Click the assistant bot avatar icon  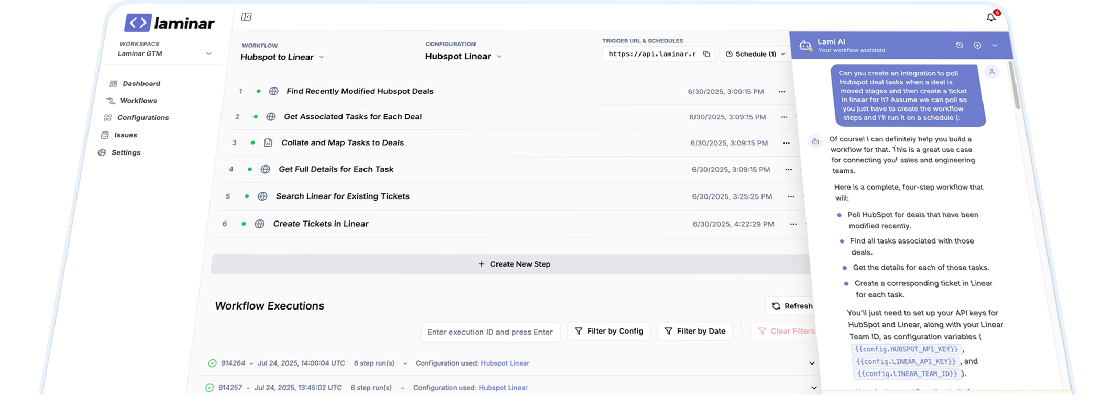tap(815, 141)
